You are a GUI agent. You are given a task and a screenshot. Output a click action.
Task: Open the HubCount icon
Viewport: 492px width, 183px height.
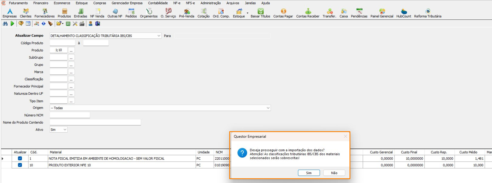click(404, 13)
